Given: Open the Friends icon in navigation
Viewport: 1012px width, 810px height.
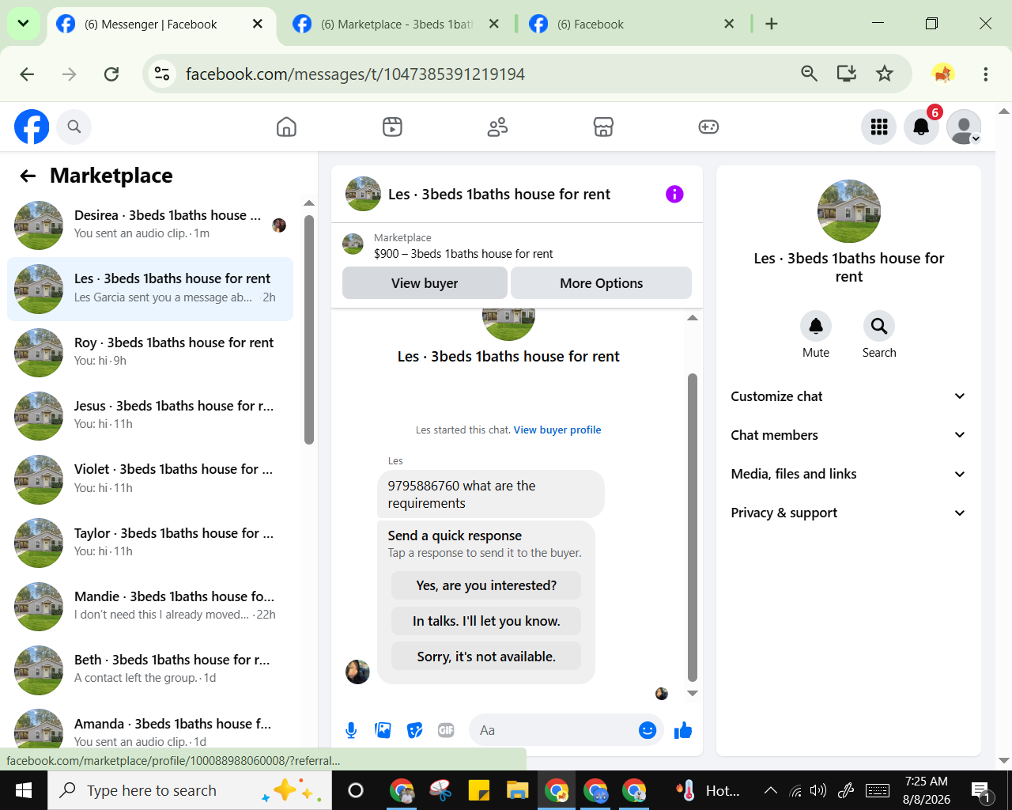Looking at the screenshot, I should 497,127.
